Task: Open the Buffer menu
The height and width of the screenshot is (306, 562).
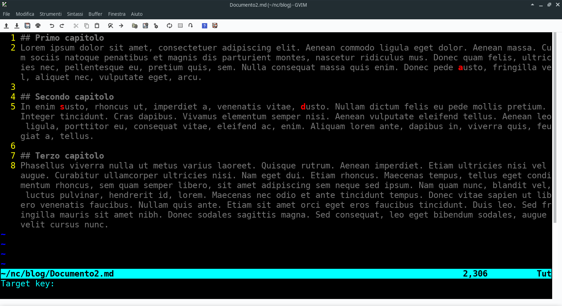Action: (95, 14)
